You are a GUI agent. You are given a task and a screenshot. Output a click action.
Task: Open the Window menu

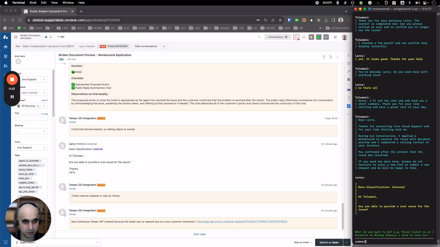(68, 2)
